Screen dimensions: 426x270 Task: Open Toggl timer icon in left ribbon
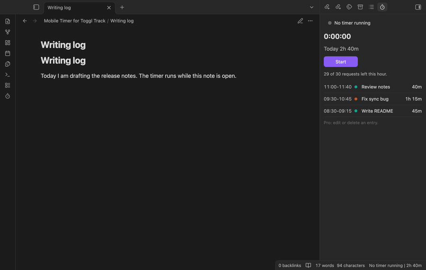click(x=8, y=96)
